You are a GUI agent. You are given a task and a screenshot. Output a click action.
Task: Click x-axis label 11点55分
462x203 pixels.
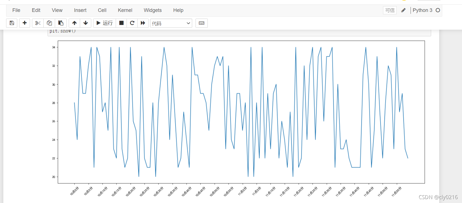pyautogui.click(x=396, y=192)
